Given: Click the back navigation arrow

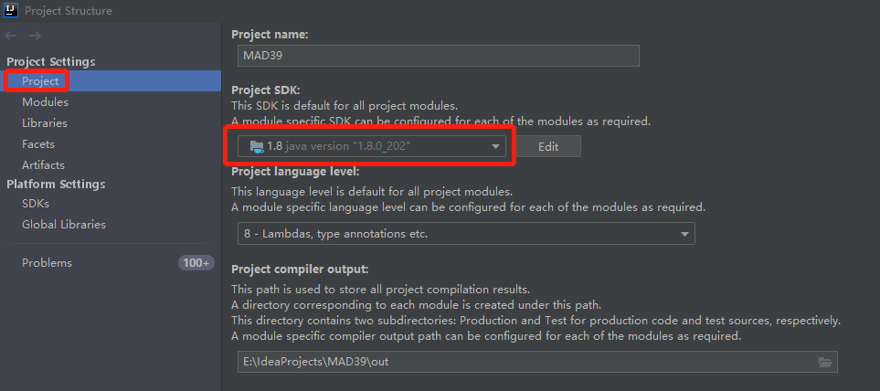Looking at the screenshot, I should pos(11,36).
